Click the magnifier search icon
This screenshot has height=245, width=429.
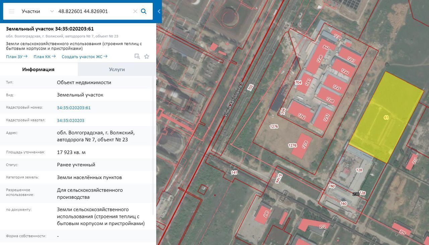click(x=144, y=11)
